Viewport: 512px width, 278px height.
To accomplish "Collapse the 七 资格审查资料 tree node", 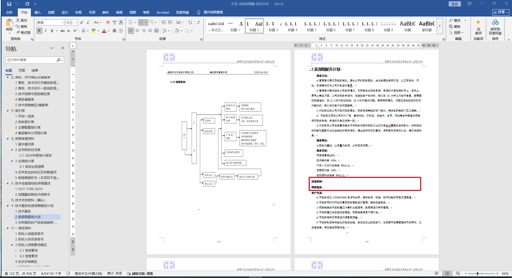I will coord(7,138).
